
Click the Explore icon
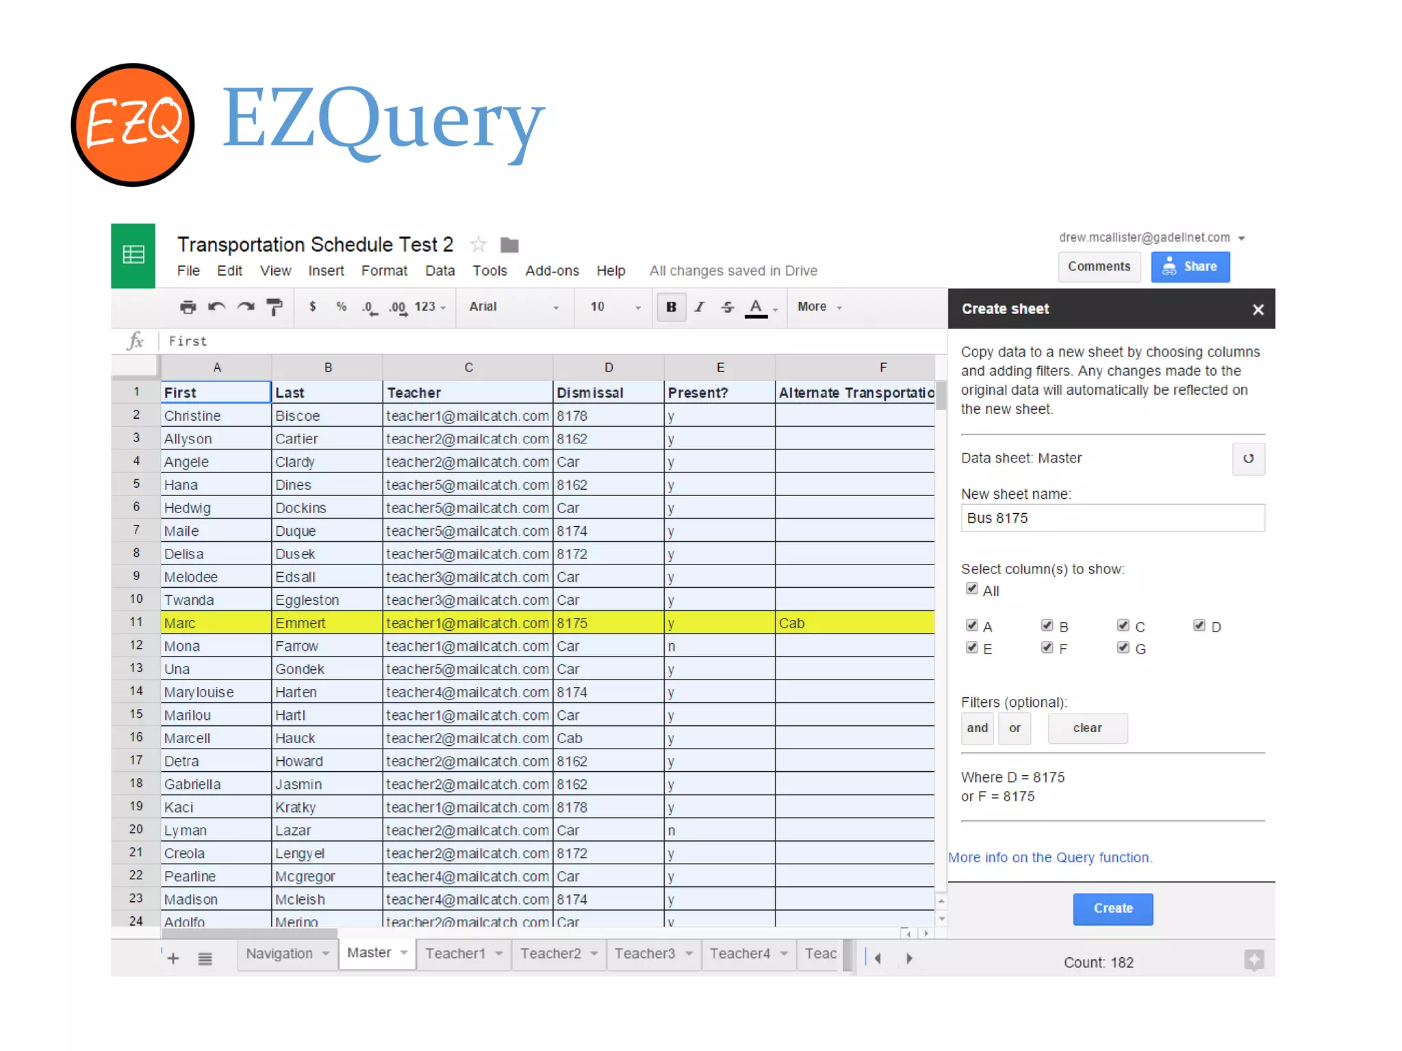[1254, 960]
